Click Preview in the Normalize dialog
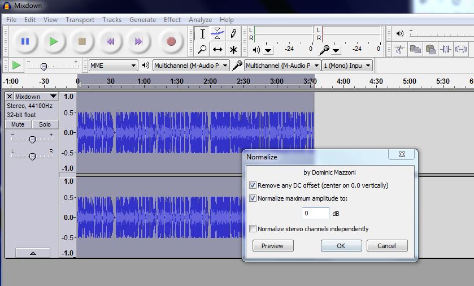The width and height of the screenshot is (474, 286). pyautogui.click(x=273, y=246)
